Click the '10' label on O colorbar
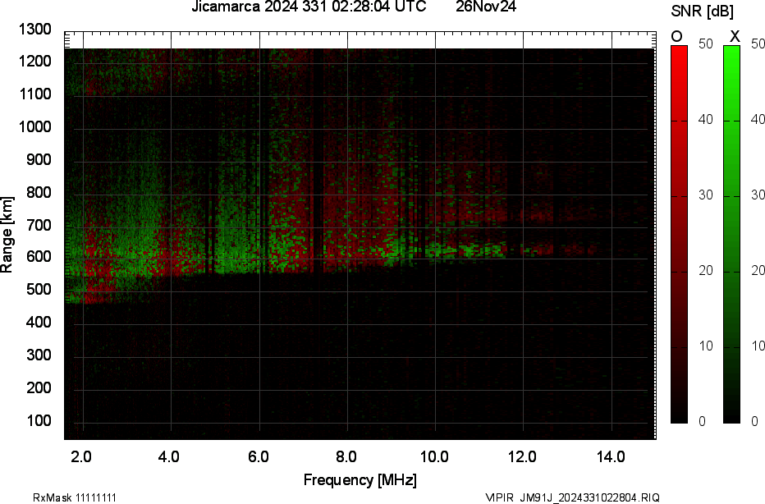 click(x=706, y=346)
